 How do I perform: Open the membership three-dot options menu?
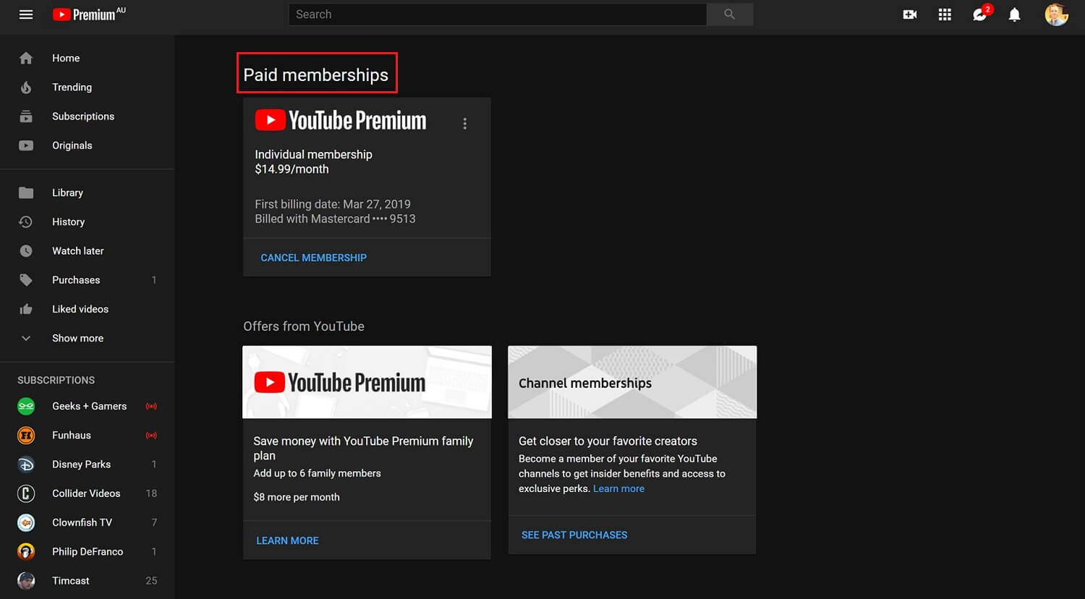coord(465,124)
